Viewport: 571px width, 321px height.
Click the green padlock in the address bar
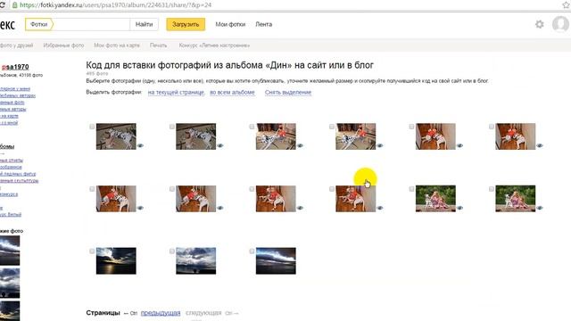[14, 5]
